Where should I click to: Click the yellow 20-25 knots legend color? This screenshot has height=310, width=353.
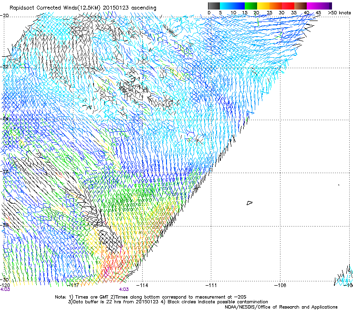[x=263, y=6]
